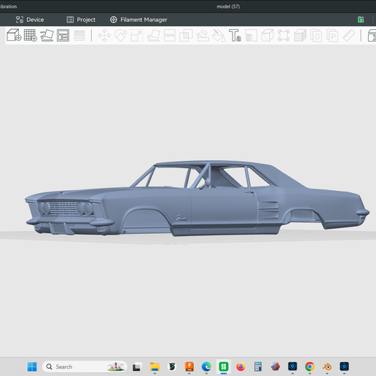Select the Move tool

[x=104, y=36]
